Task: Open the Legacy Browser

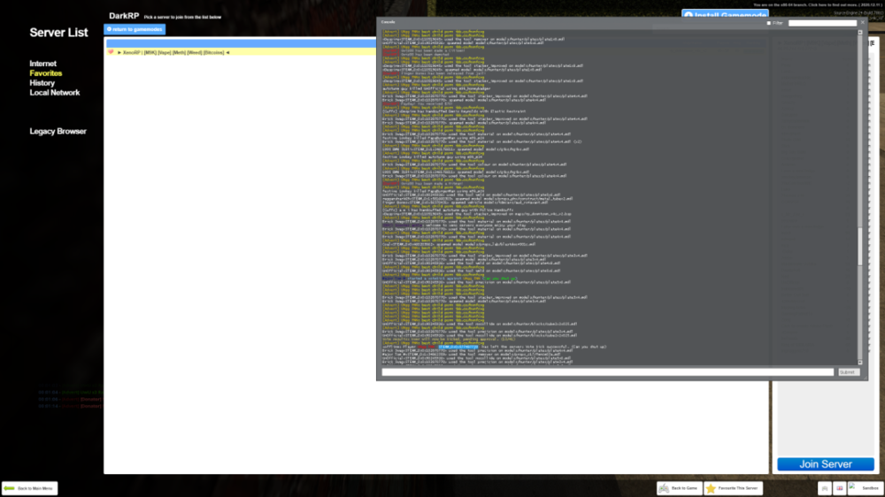Action: [x=58, y=132]
